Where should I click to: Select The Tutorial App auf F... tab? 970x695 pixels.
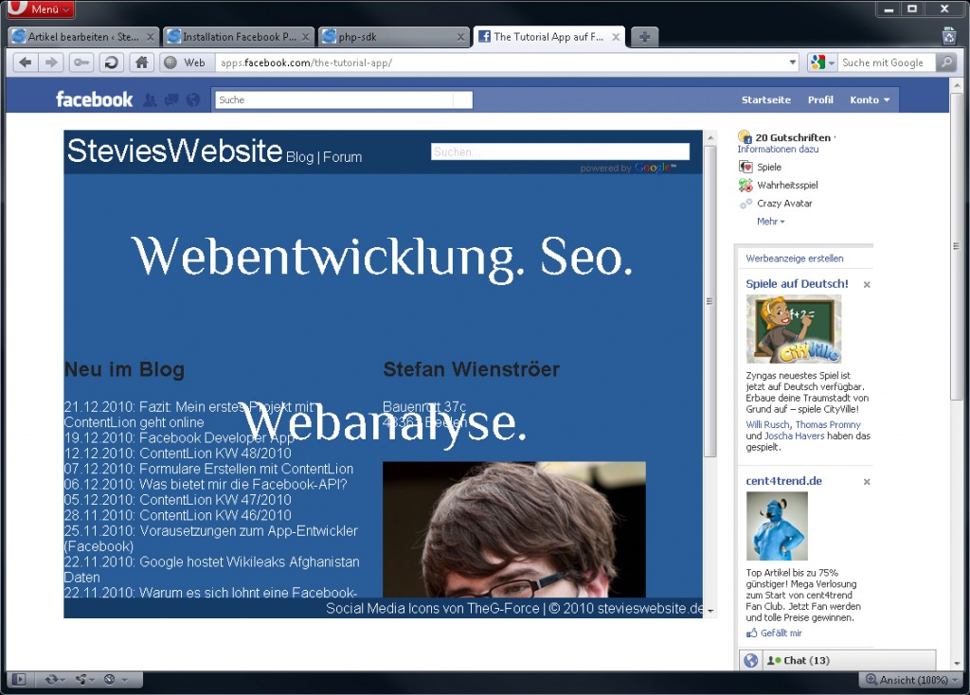(549, 37)
